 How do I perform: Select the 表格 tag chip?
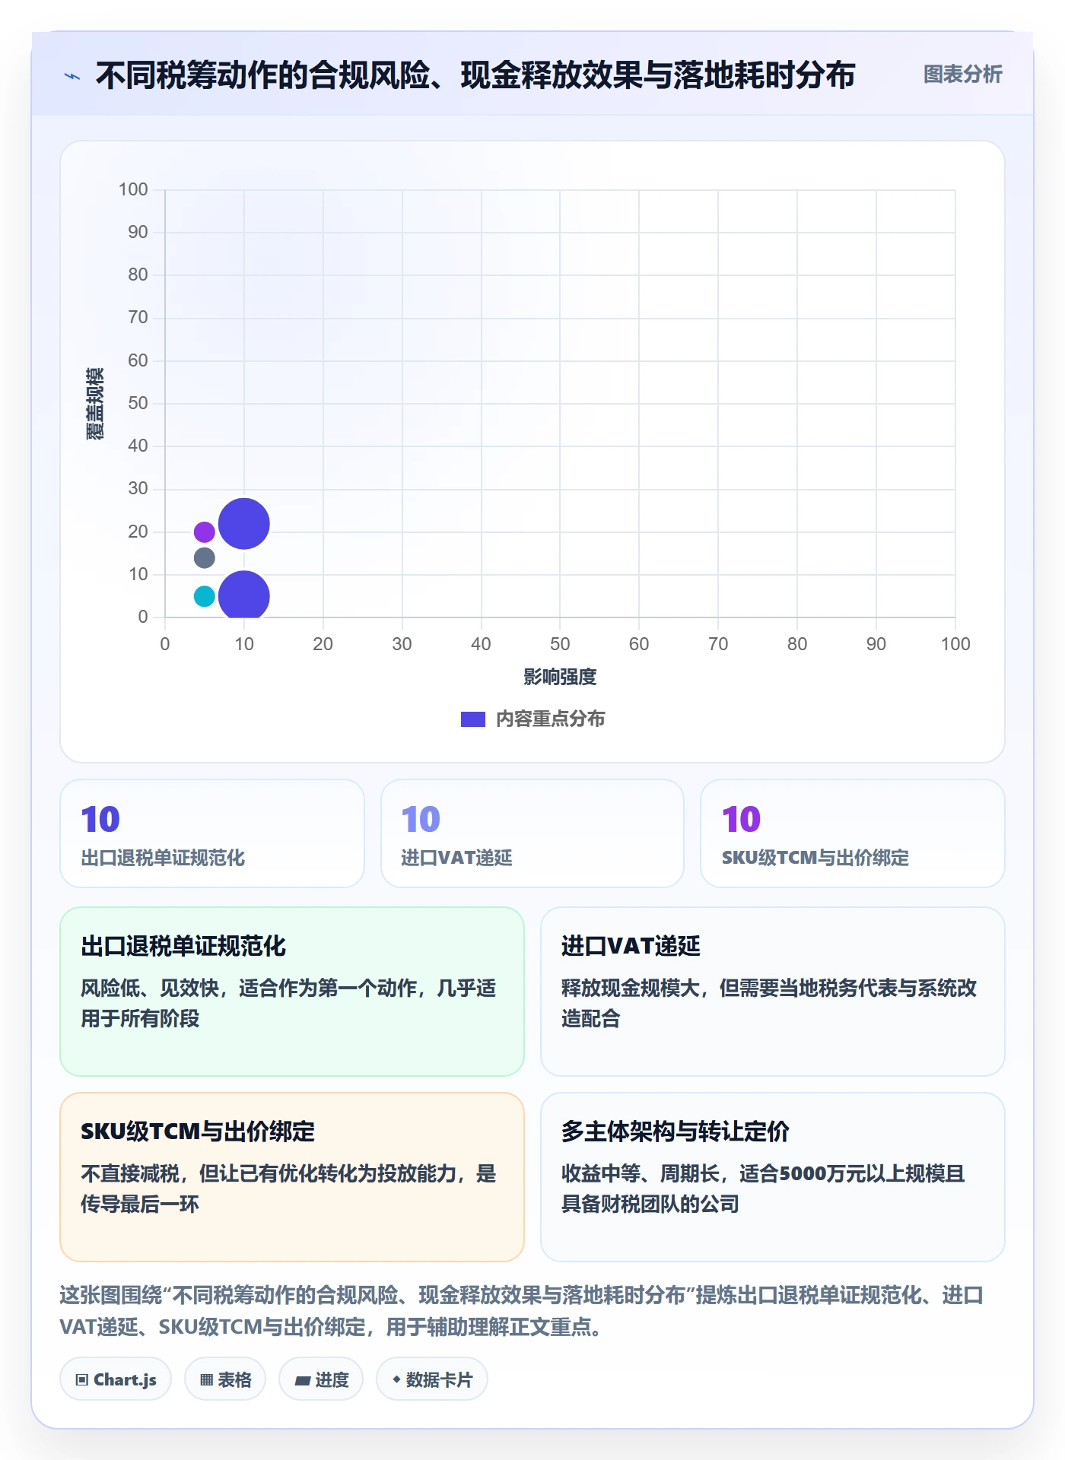click(x=225, y=1379)
